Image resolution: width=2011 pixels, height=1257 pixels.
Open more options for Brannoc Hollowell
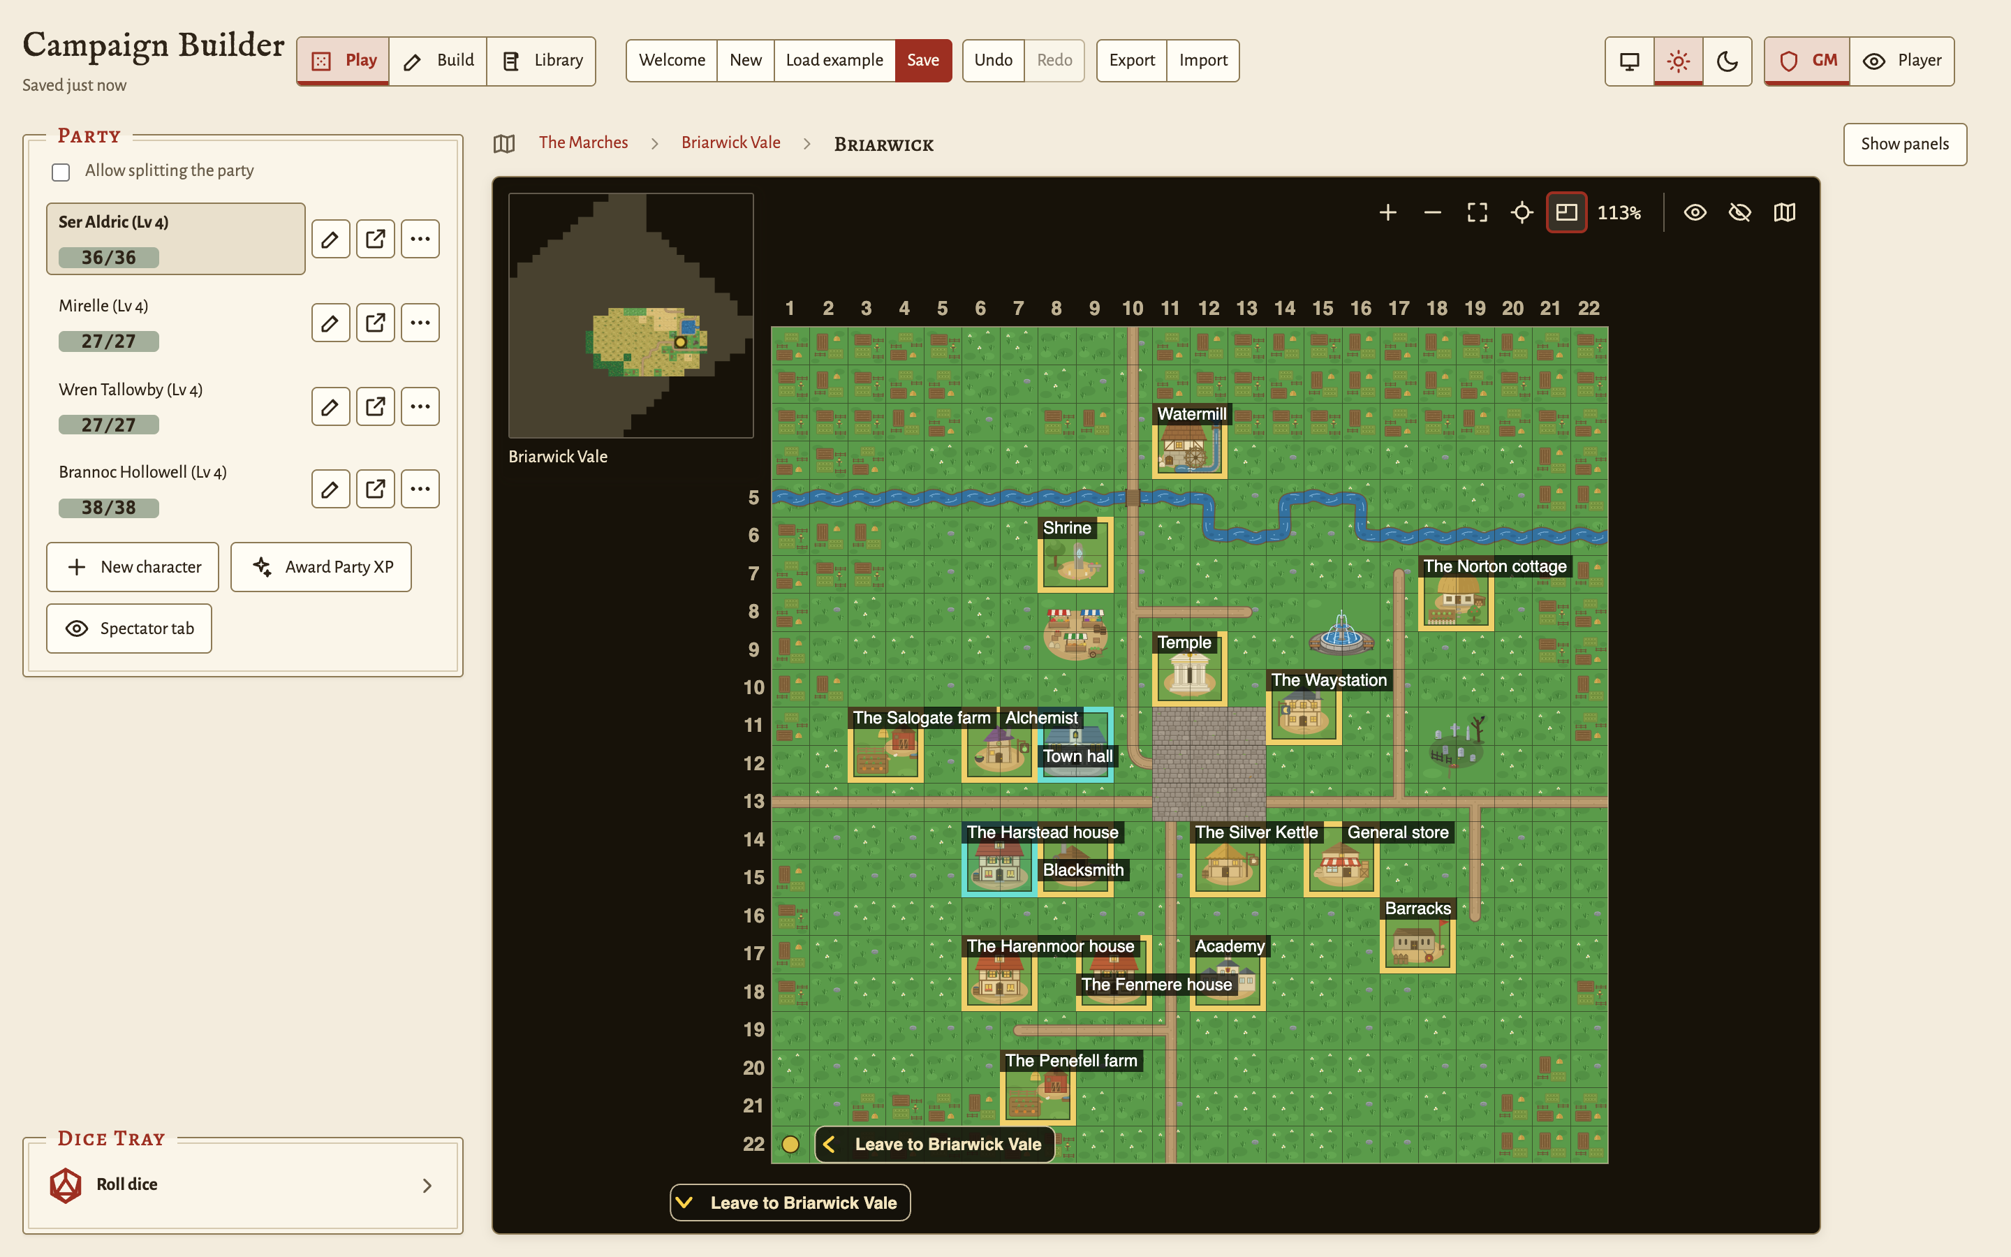420,489
